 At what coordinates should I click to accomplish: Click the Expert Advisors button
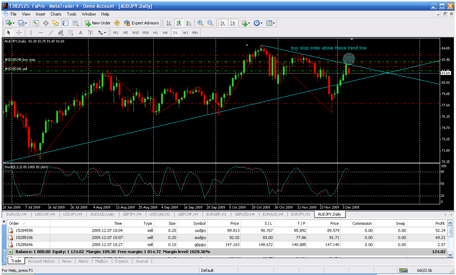(142, 23)
